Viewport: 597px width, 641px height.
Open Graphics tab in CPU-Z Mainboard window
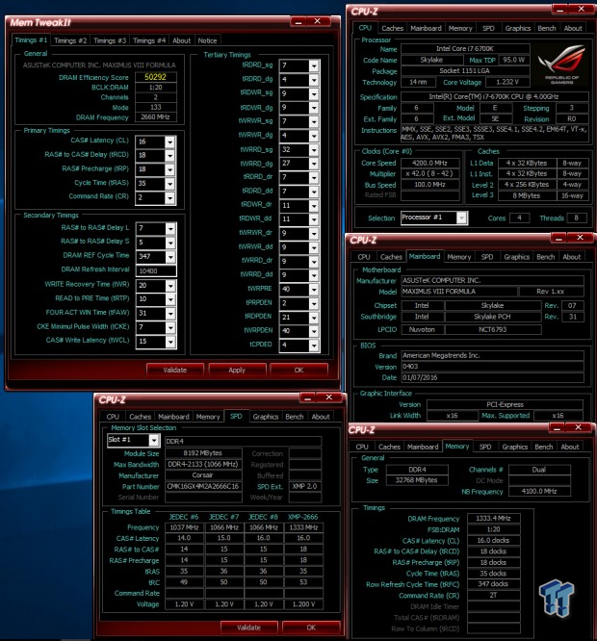click(x=516, y=257)
